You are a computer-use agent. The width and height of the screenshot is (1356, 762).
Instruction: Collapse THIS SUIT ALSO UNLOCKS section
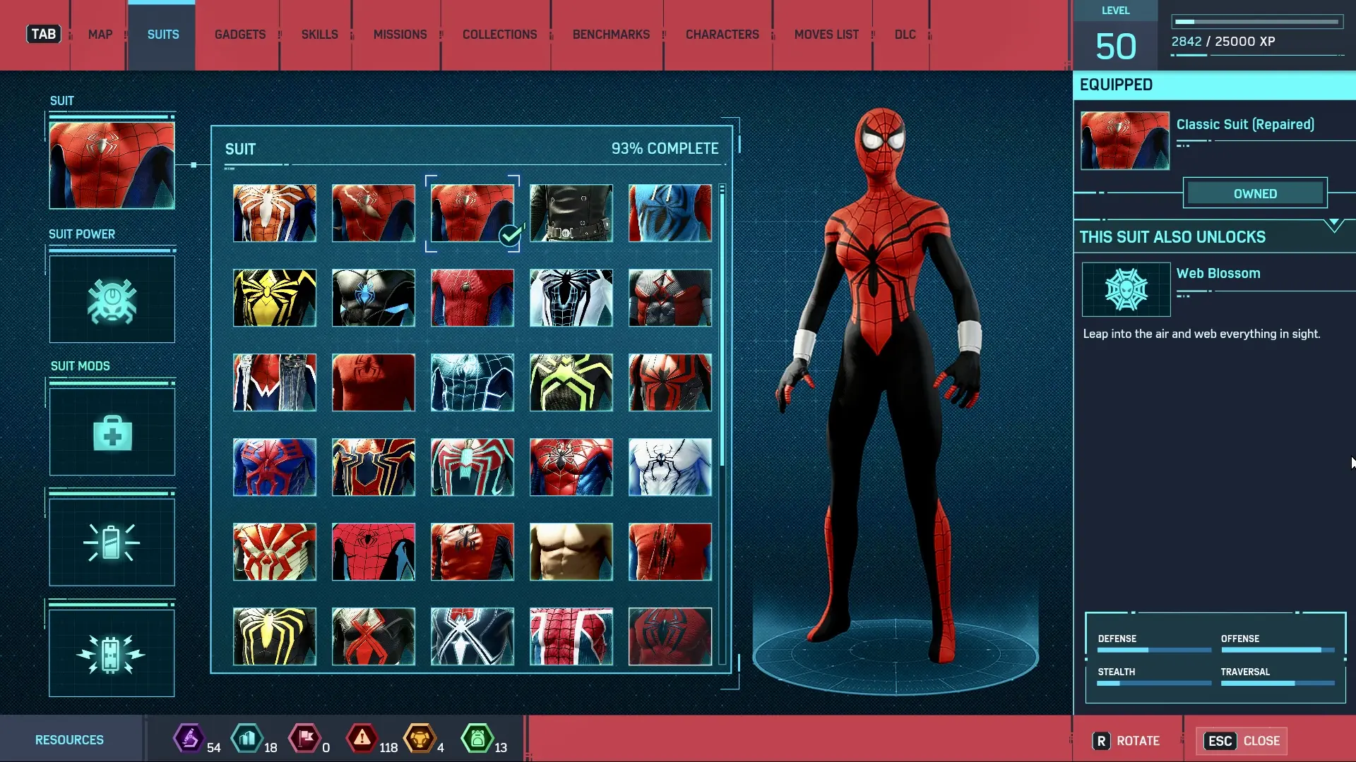click(1333, 226)
